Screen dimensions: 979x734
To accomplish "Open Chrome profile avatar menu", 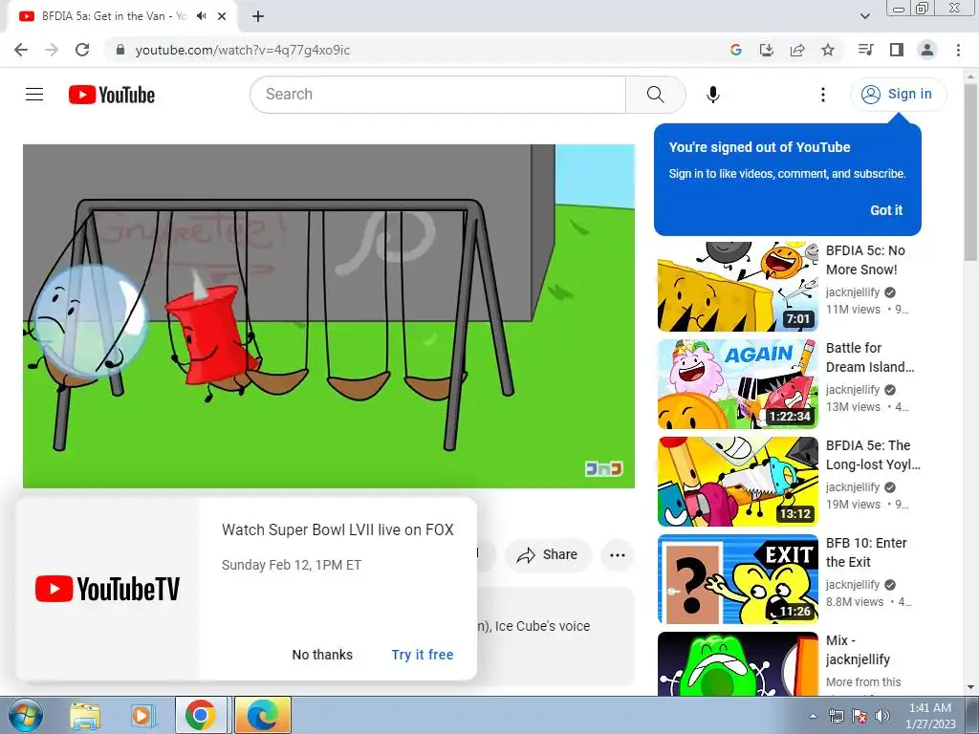I will 927,50.
